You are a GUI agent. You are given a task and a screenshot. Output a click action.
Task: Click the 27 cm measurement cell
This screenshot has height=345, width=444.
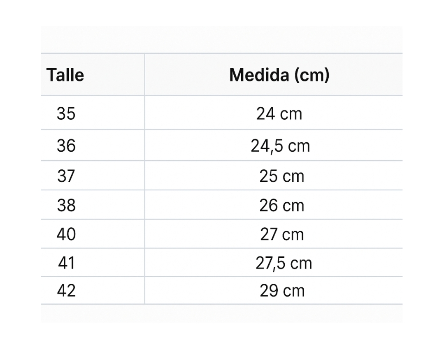tap(282, 234)
